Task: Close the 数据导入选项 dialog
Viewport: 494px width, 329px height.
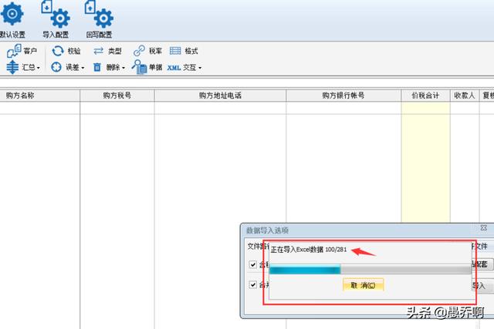Action: pyautogui.click(x=484, y=228)
